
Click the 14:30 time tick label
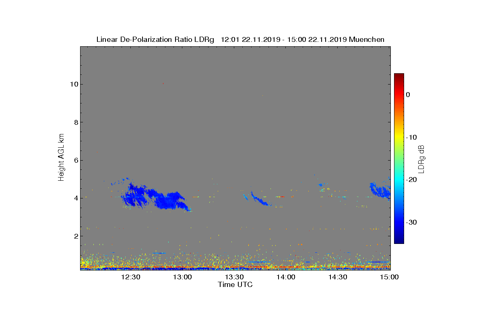(x=338, y=277)
